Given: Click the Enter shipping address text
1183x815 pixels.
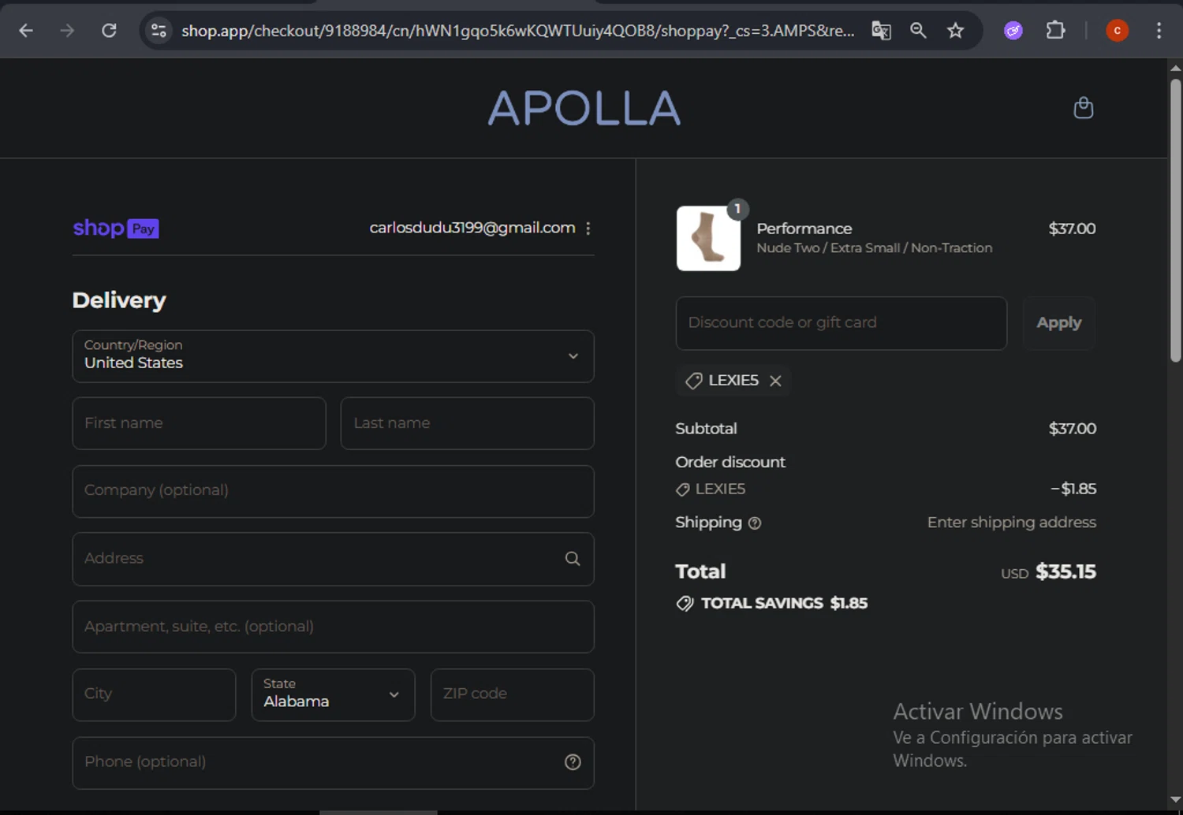Looking at the screenshot, I should 1012,523.
